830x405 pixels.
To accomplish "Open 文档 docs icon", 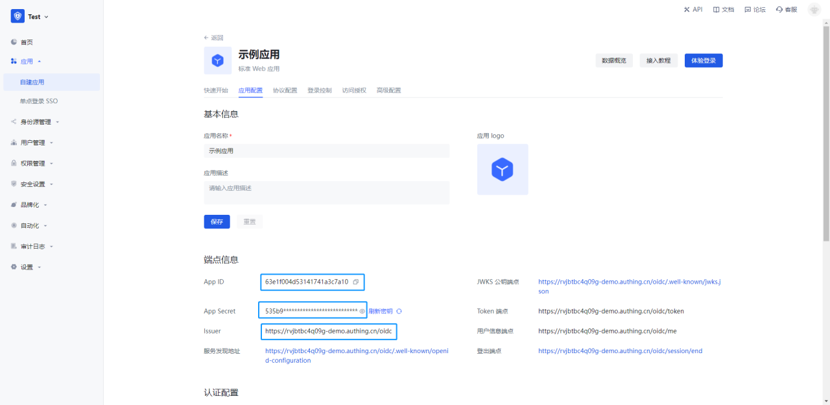I will pos(723,10).
